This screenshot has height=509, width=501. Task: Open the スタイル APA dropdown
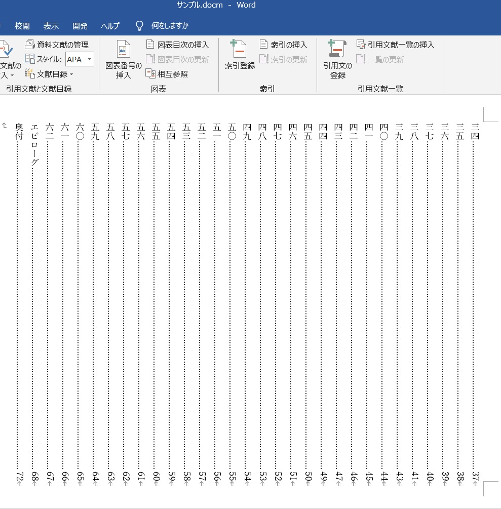[x=80, y=59]
